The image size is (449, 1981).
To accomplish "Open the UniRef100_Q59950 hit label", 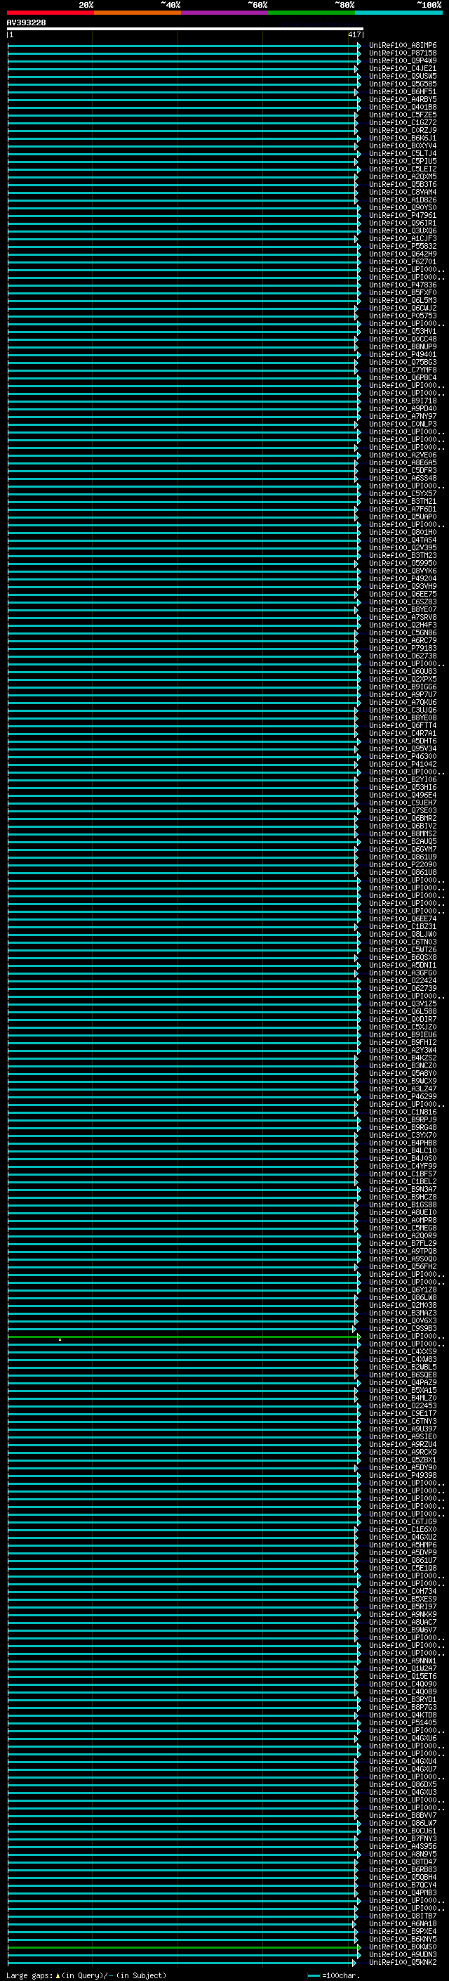I will [x=403, y=563].
